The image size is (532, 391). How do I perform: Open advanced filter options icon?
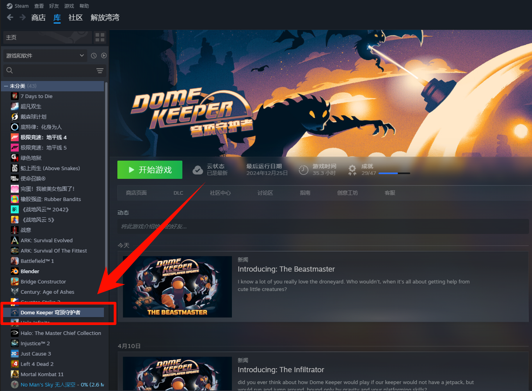(x=100, y=70)
